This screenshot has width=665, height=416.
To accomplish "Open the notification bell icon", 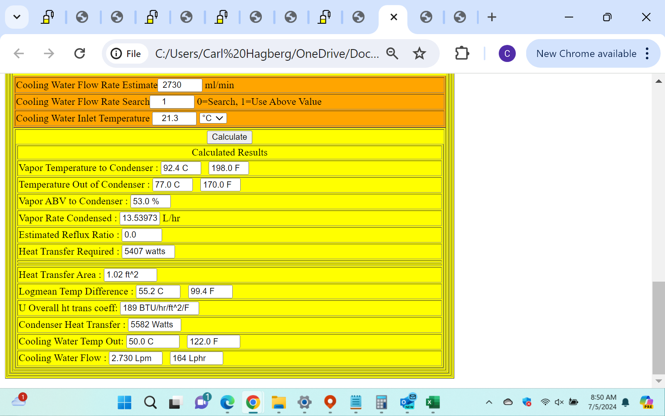I will tap(626, 402).
